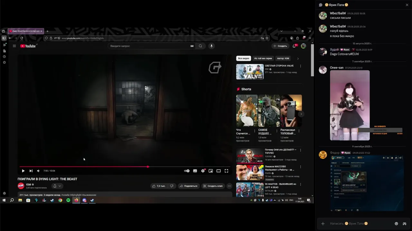Toggle the autoplay switch
This screenshot has height=231, width=412.
tap(187, 171)
